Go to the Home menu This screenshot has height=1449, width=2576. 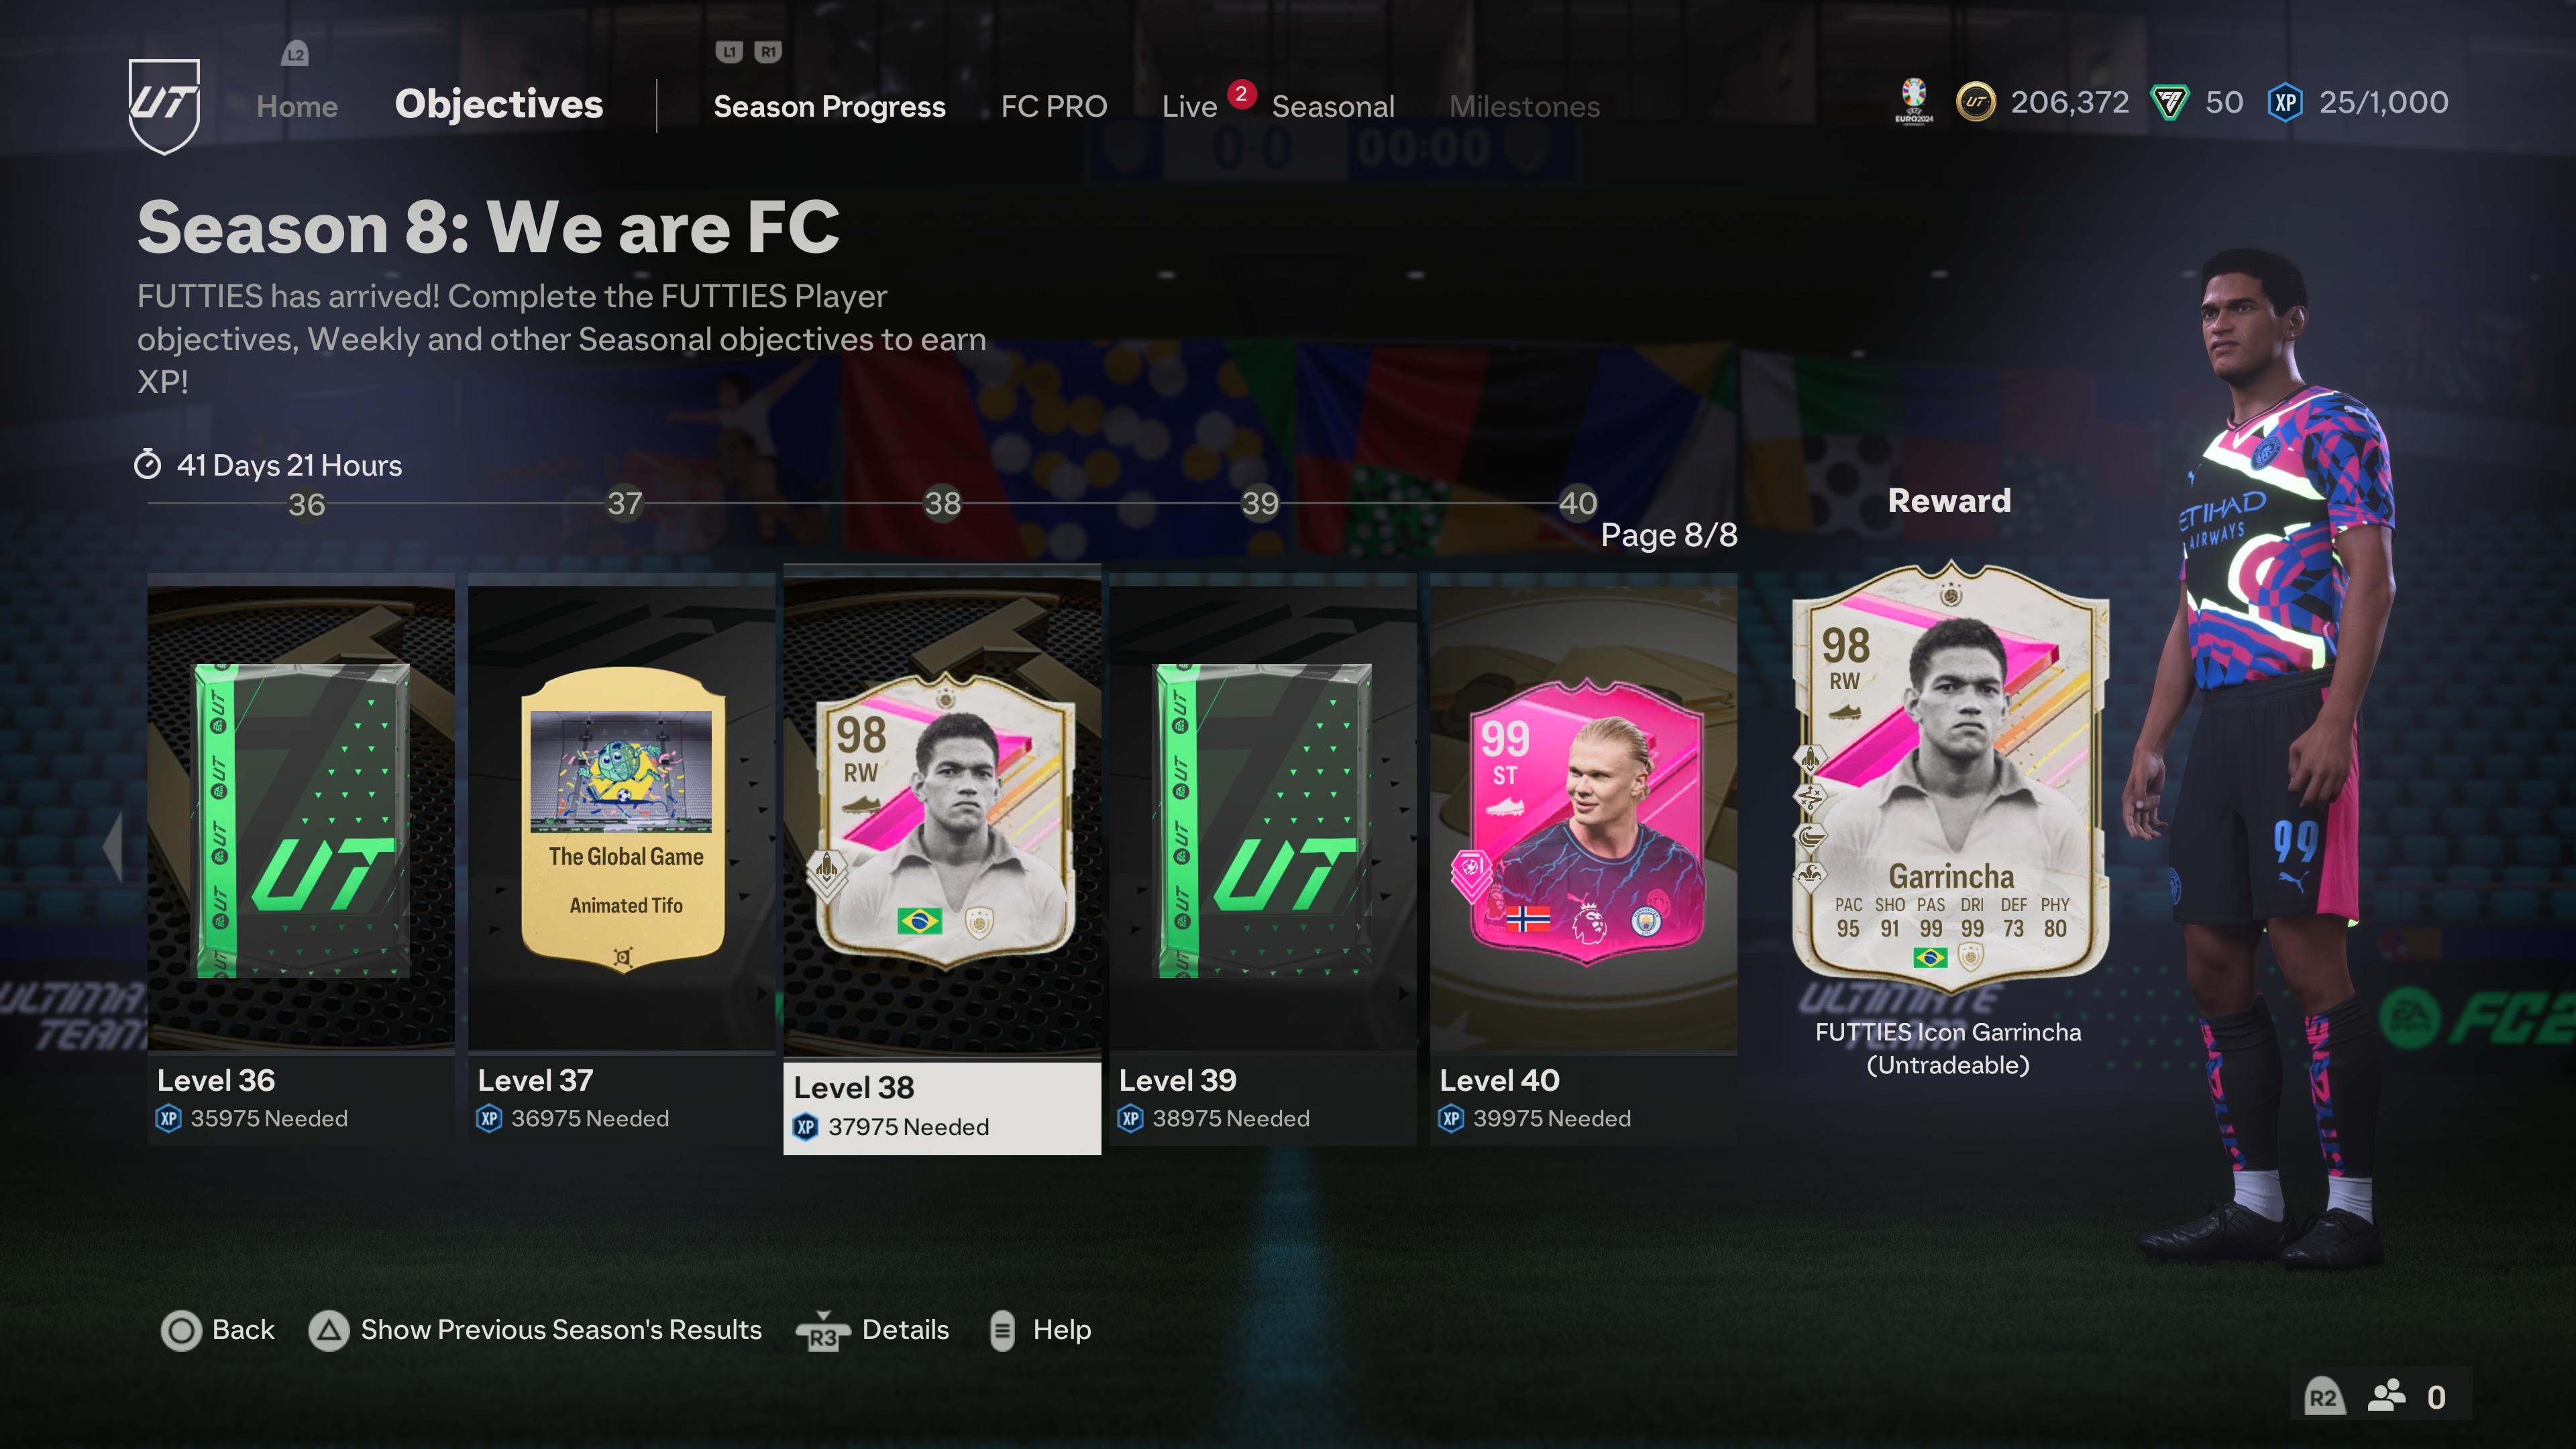pyautogui.click(x=297, y=106)
